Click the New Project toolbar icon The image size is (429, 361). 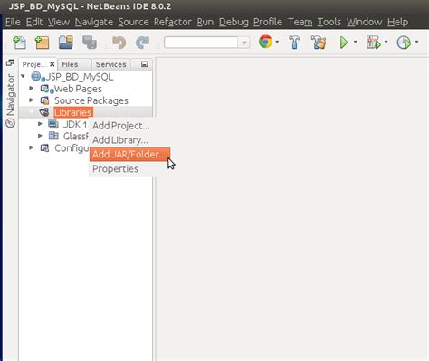point(42,43)
